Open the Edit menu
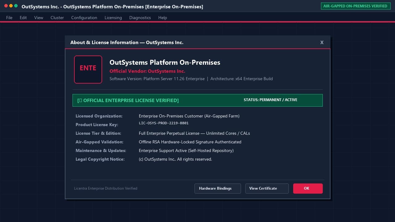Viewport: 395px width, 222px height. tap(23, 18)
